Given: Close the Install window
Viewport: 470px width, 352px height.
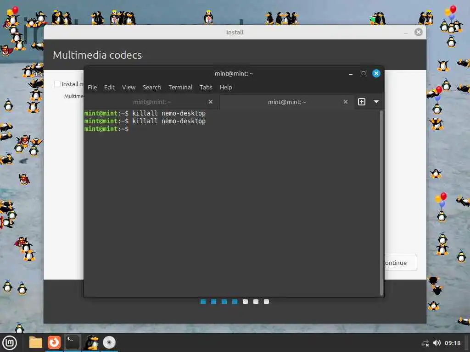Looking at the screenshot, I should (419, 32).
